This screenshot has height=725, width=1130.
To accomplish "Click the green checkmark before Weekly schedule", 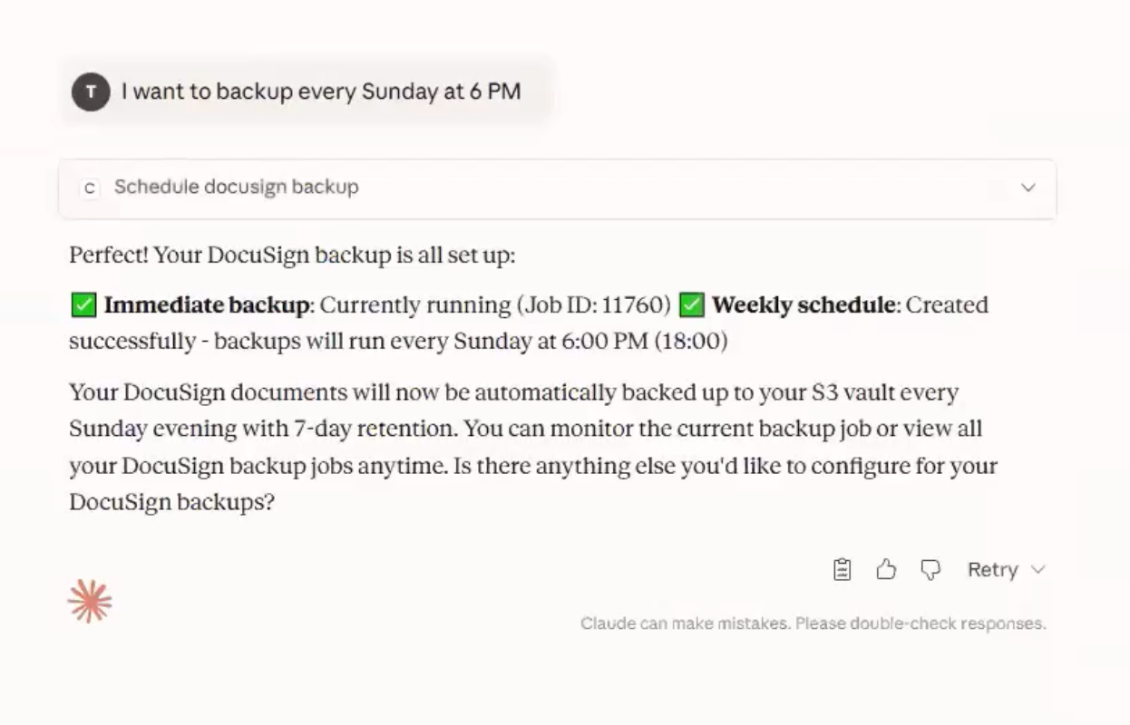I will point(691,305).
